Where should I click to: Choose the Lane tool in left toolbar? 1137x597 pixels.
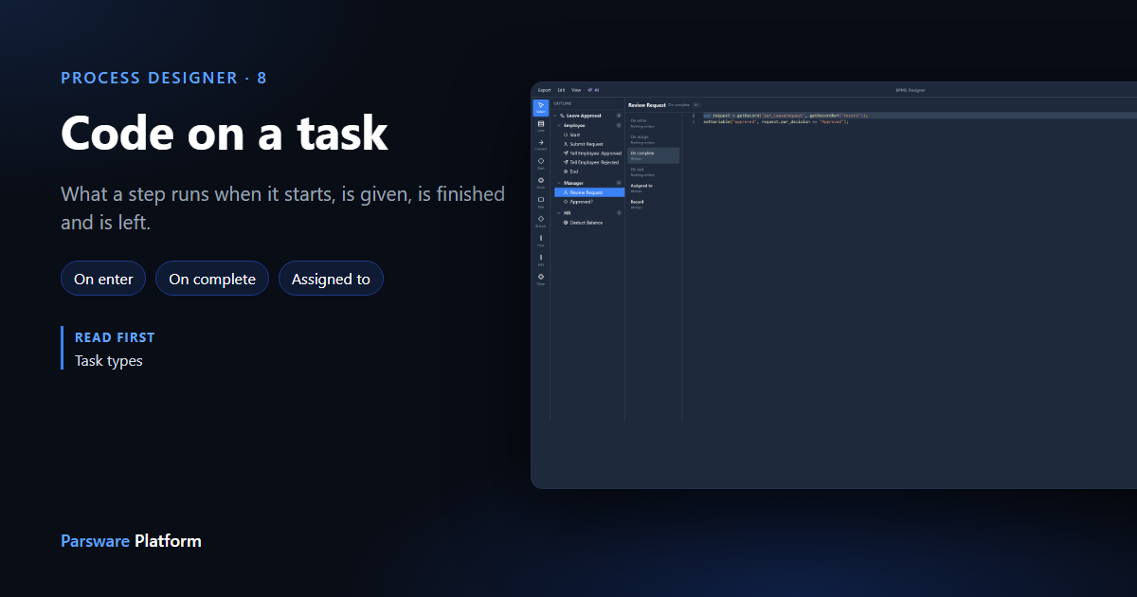pyautogui.click(x=541, y=126)
